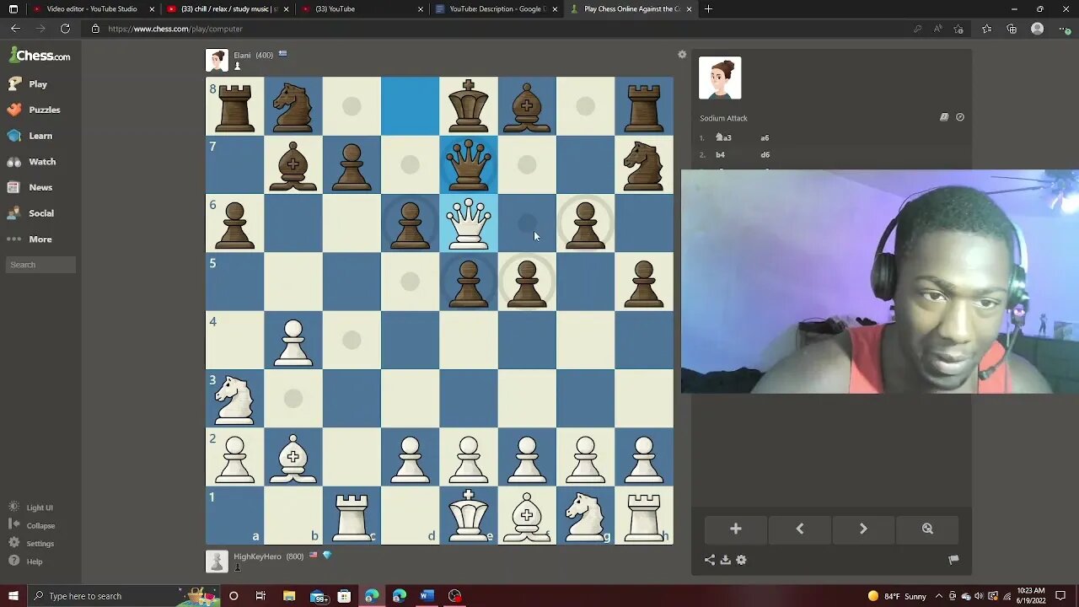Download the game PGN
Image resolution: width=1079 pixels, height=607 pixels.
pyautogui.click(x=725, y=560)
